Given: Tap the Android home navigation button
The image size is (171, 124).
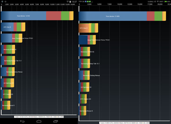Looking at the screenshot, I should 39,121.
